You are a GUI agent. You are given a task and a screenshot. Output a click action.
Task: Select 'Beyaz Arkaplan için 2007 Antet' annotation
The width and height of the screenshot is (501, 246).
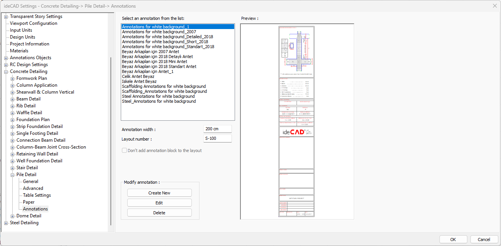coord(150,52)
